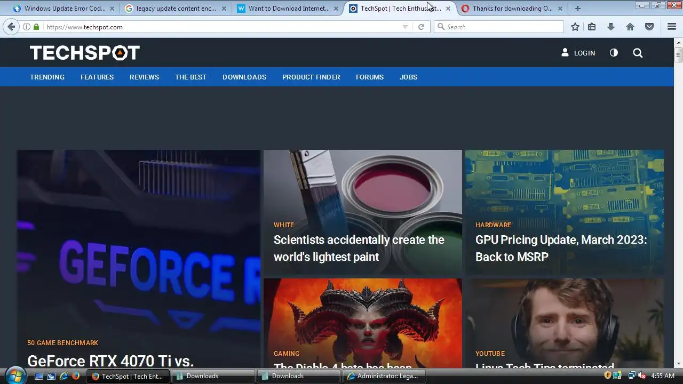Go to TechSpot Downloads section

(x=244, y=77)
